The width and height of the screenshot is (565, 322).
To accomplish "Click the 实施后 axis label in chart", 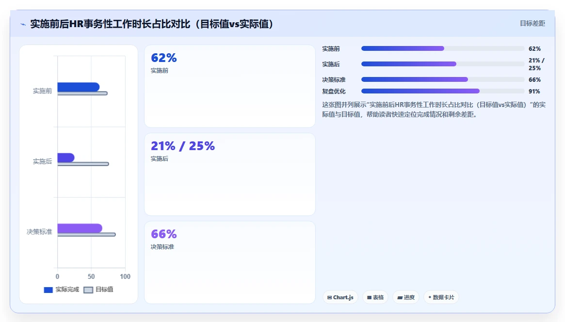I will (x=43, y=162).
